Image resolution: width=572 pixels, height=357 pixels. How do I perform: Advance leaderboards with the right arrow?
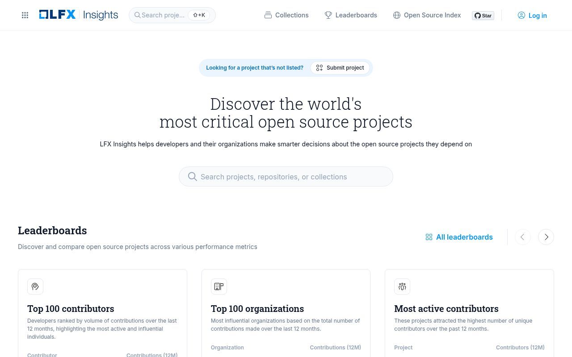point(546,237)
